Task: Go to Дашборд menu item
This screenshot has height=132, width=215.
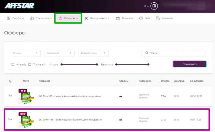Action: 15,18
